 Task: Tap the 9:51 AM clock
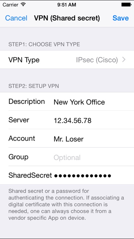pyautogui.click(x=67, y=5)
